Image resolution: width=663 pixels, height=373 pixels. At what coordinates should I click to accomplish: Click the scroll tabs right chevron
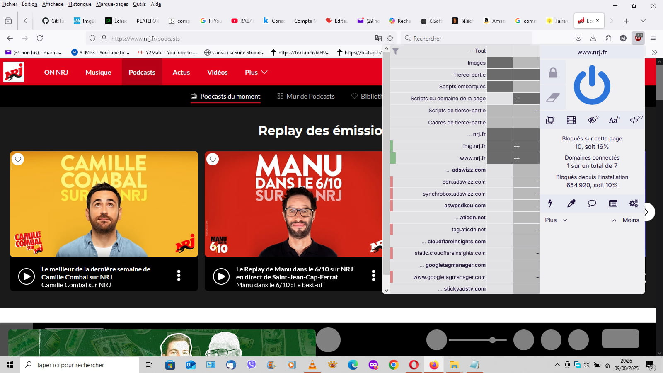(611, 21)
